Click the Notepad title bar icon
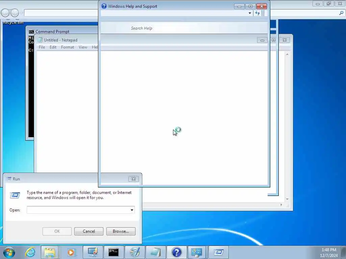Screen dimensions: 346x259 (x=40, y=40)
